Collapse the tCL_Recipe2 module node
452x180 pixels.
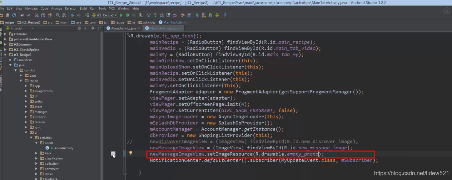coord(5,55)
